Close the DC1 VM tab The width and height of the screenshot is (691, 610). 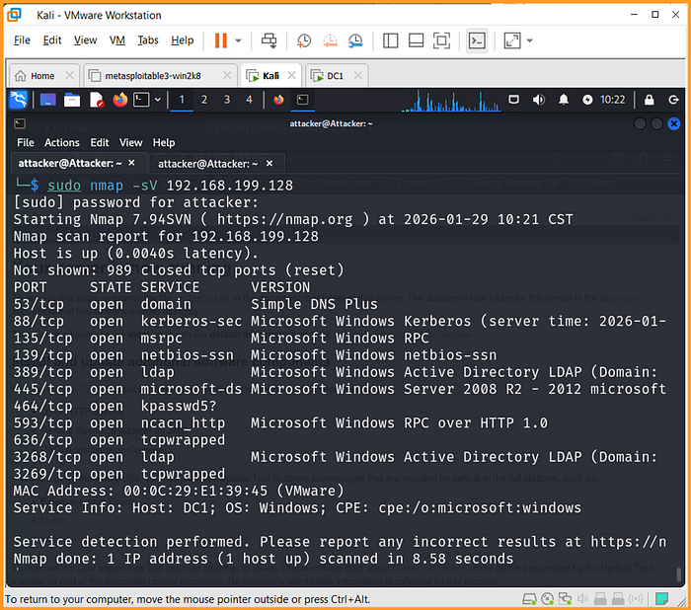click(358, 76)
